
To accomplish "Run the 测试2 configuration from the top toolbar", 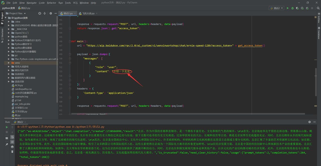I will tap(288, 8).
